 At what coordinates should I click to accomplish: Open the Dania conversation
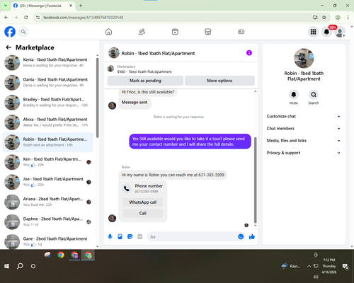[48, 83]
